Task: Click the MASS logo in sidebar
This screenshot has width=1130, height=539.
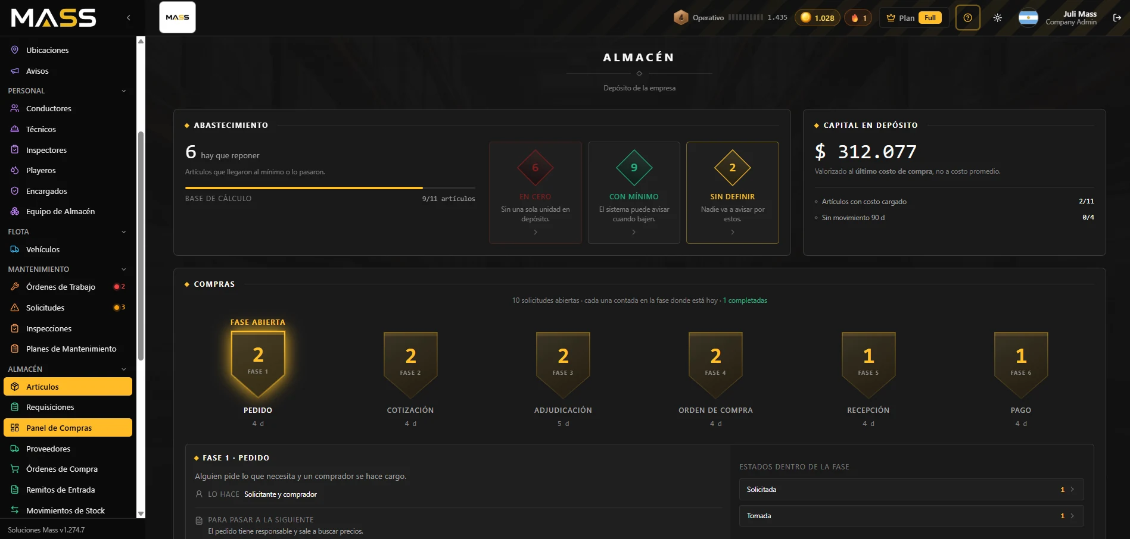Action: (54, 18)
